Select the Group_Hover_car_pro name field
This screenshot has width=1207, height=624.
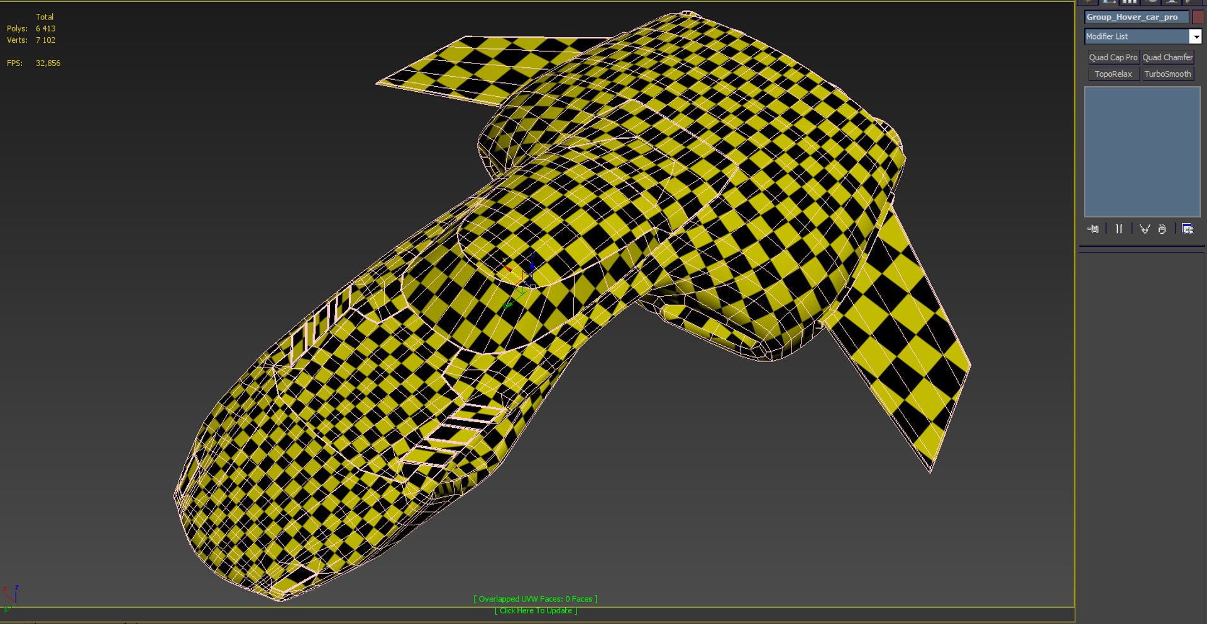pos(1137,17)
